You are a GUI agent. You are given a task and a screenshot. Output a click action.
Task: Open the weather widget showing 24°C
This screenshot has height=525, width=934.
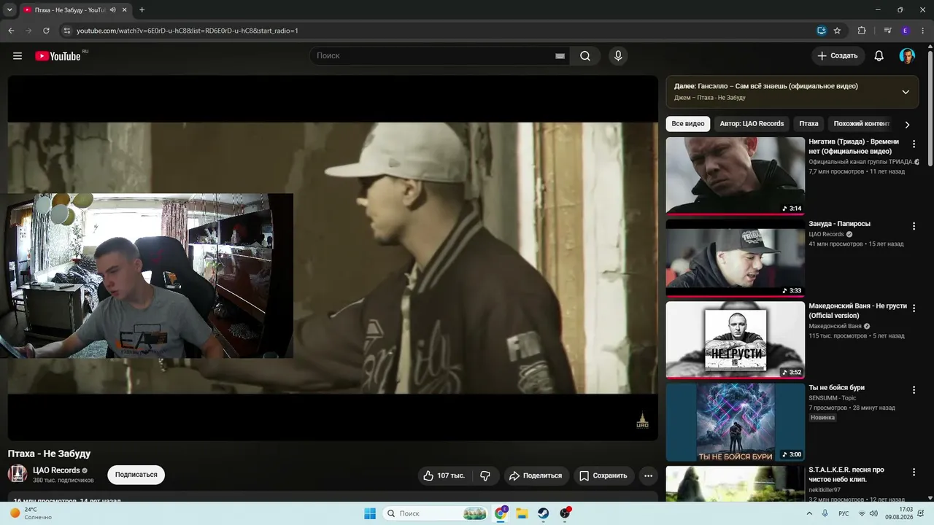[x=29, y=513]
